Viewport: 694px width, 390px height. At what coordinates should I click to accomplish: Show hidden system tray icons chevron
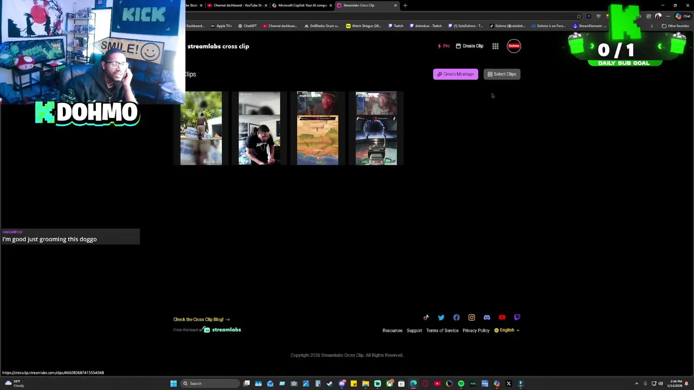click(x=637, y=383)
